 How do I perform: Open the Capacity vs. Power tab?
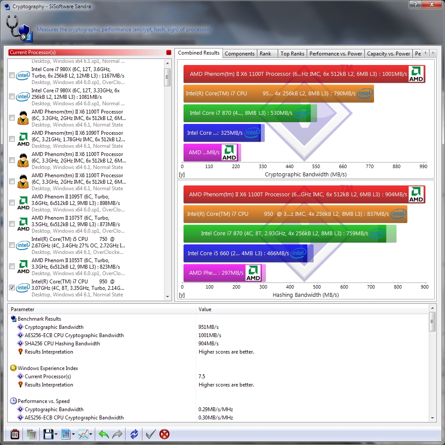coord(388,54)
